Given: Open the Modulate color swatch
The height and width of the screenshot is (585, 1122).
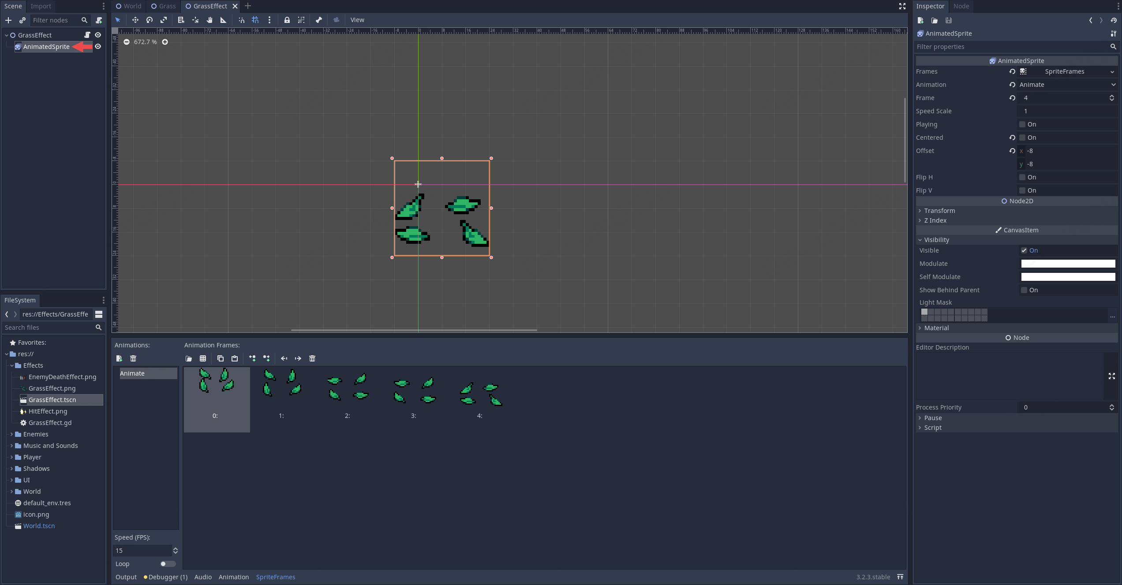Looking at the screenshot, I should tap(1068, 264).
